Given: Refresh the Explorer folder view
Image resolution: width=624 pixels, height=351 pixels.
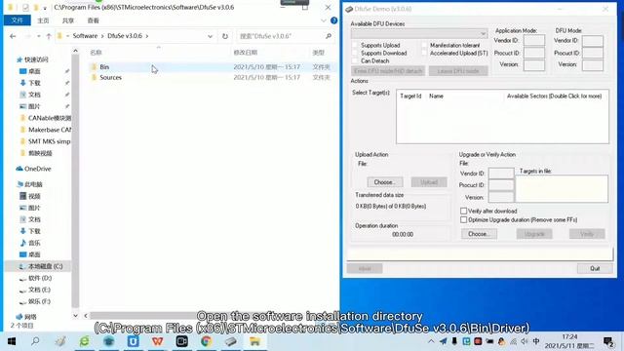Looking at the screenshot, I should (x=225, y=36).
